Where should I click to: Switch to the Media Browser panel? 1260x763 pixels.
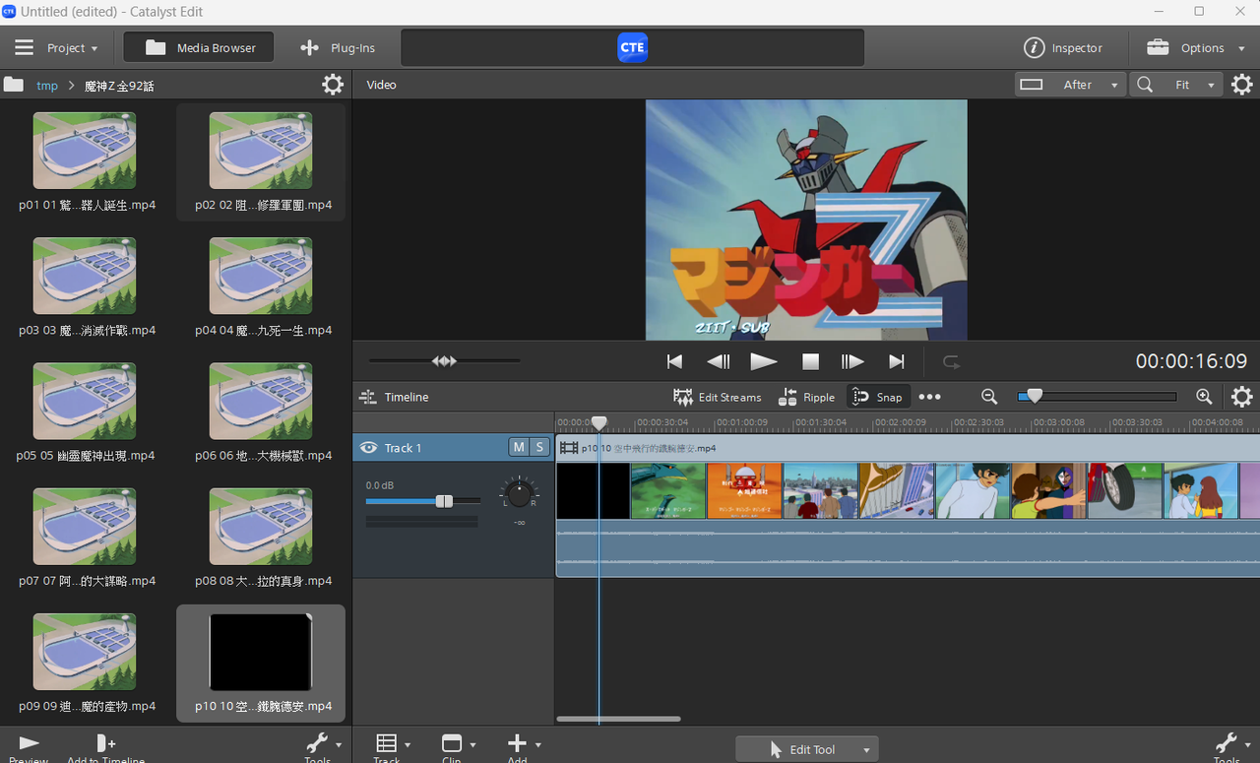pos(199,48)
